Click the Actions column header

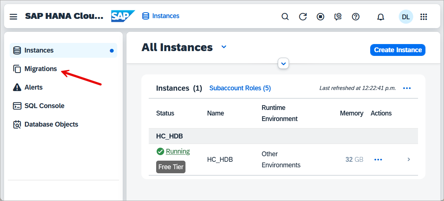tap(381, 113)
